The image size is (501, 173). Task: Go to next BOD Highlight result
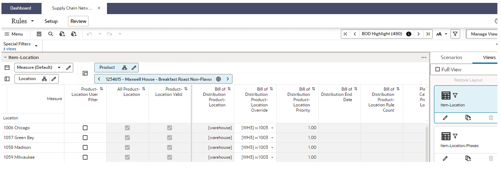[419, 34]
